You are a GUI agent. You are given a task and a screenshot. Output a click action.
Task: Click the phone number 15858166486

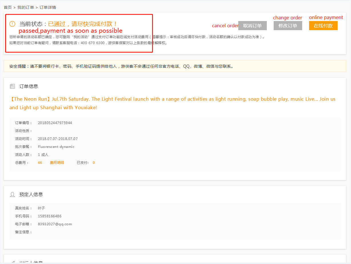click(50, 216)
